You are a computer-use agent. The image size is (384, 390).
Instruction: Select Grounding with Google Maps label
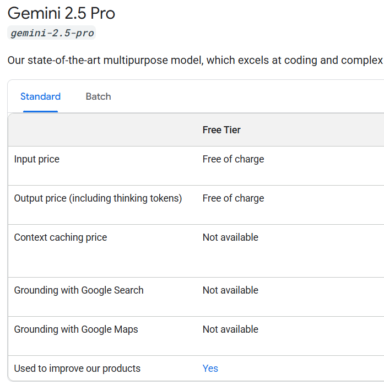[76, 329]
